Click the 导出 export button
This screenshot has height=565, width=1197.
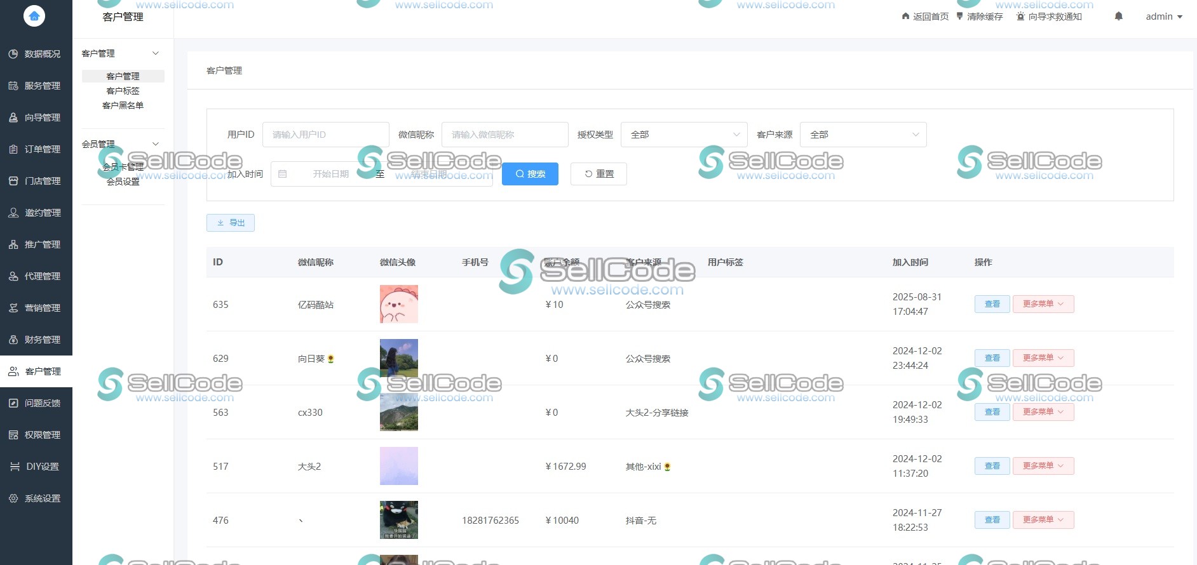click(231, 223)
